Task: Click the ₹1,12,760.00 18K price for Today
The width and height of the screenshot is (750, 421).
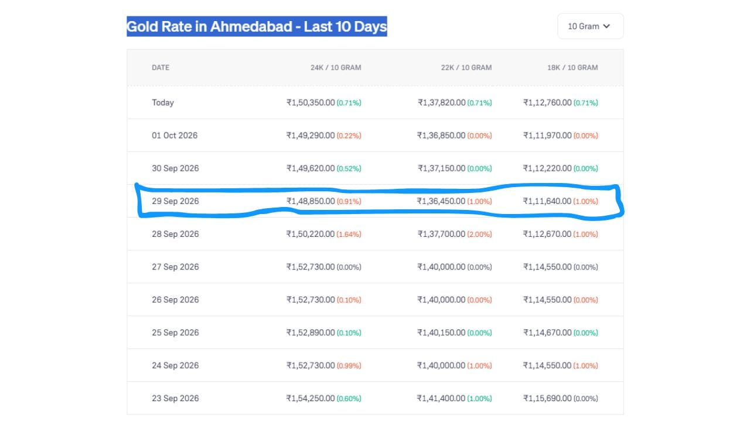Action: (547, 102)
